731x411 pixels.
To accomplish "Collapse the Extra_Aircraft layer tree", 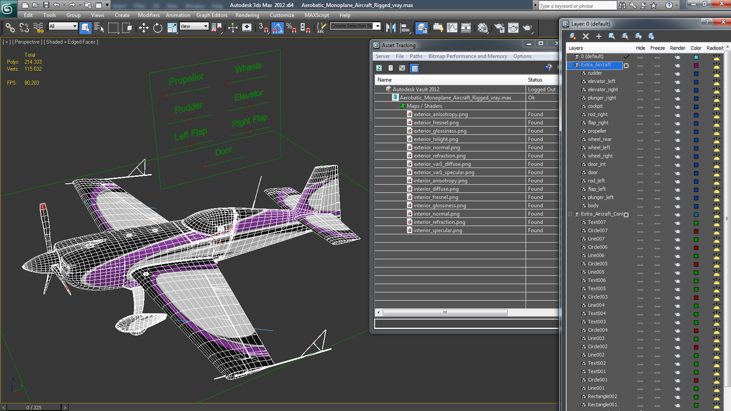I will (x=570, y=65).
